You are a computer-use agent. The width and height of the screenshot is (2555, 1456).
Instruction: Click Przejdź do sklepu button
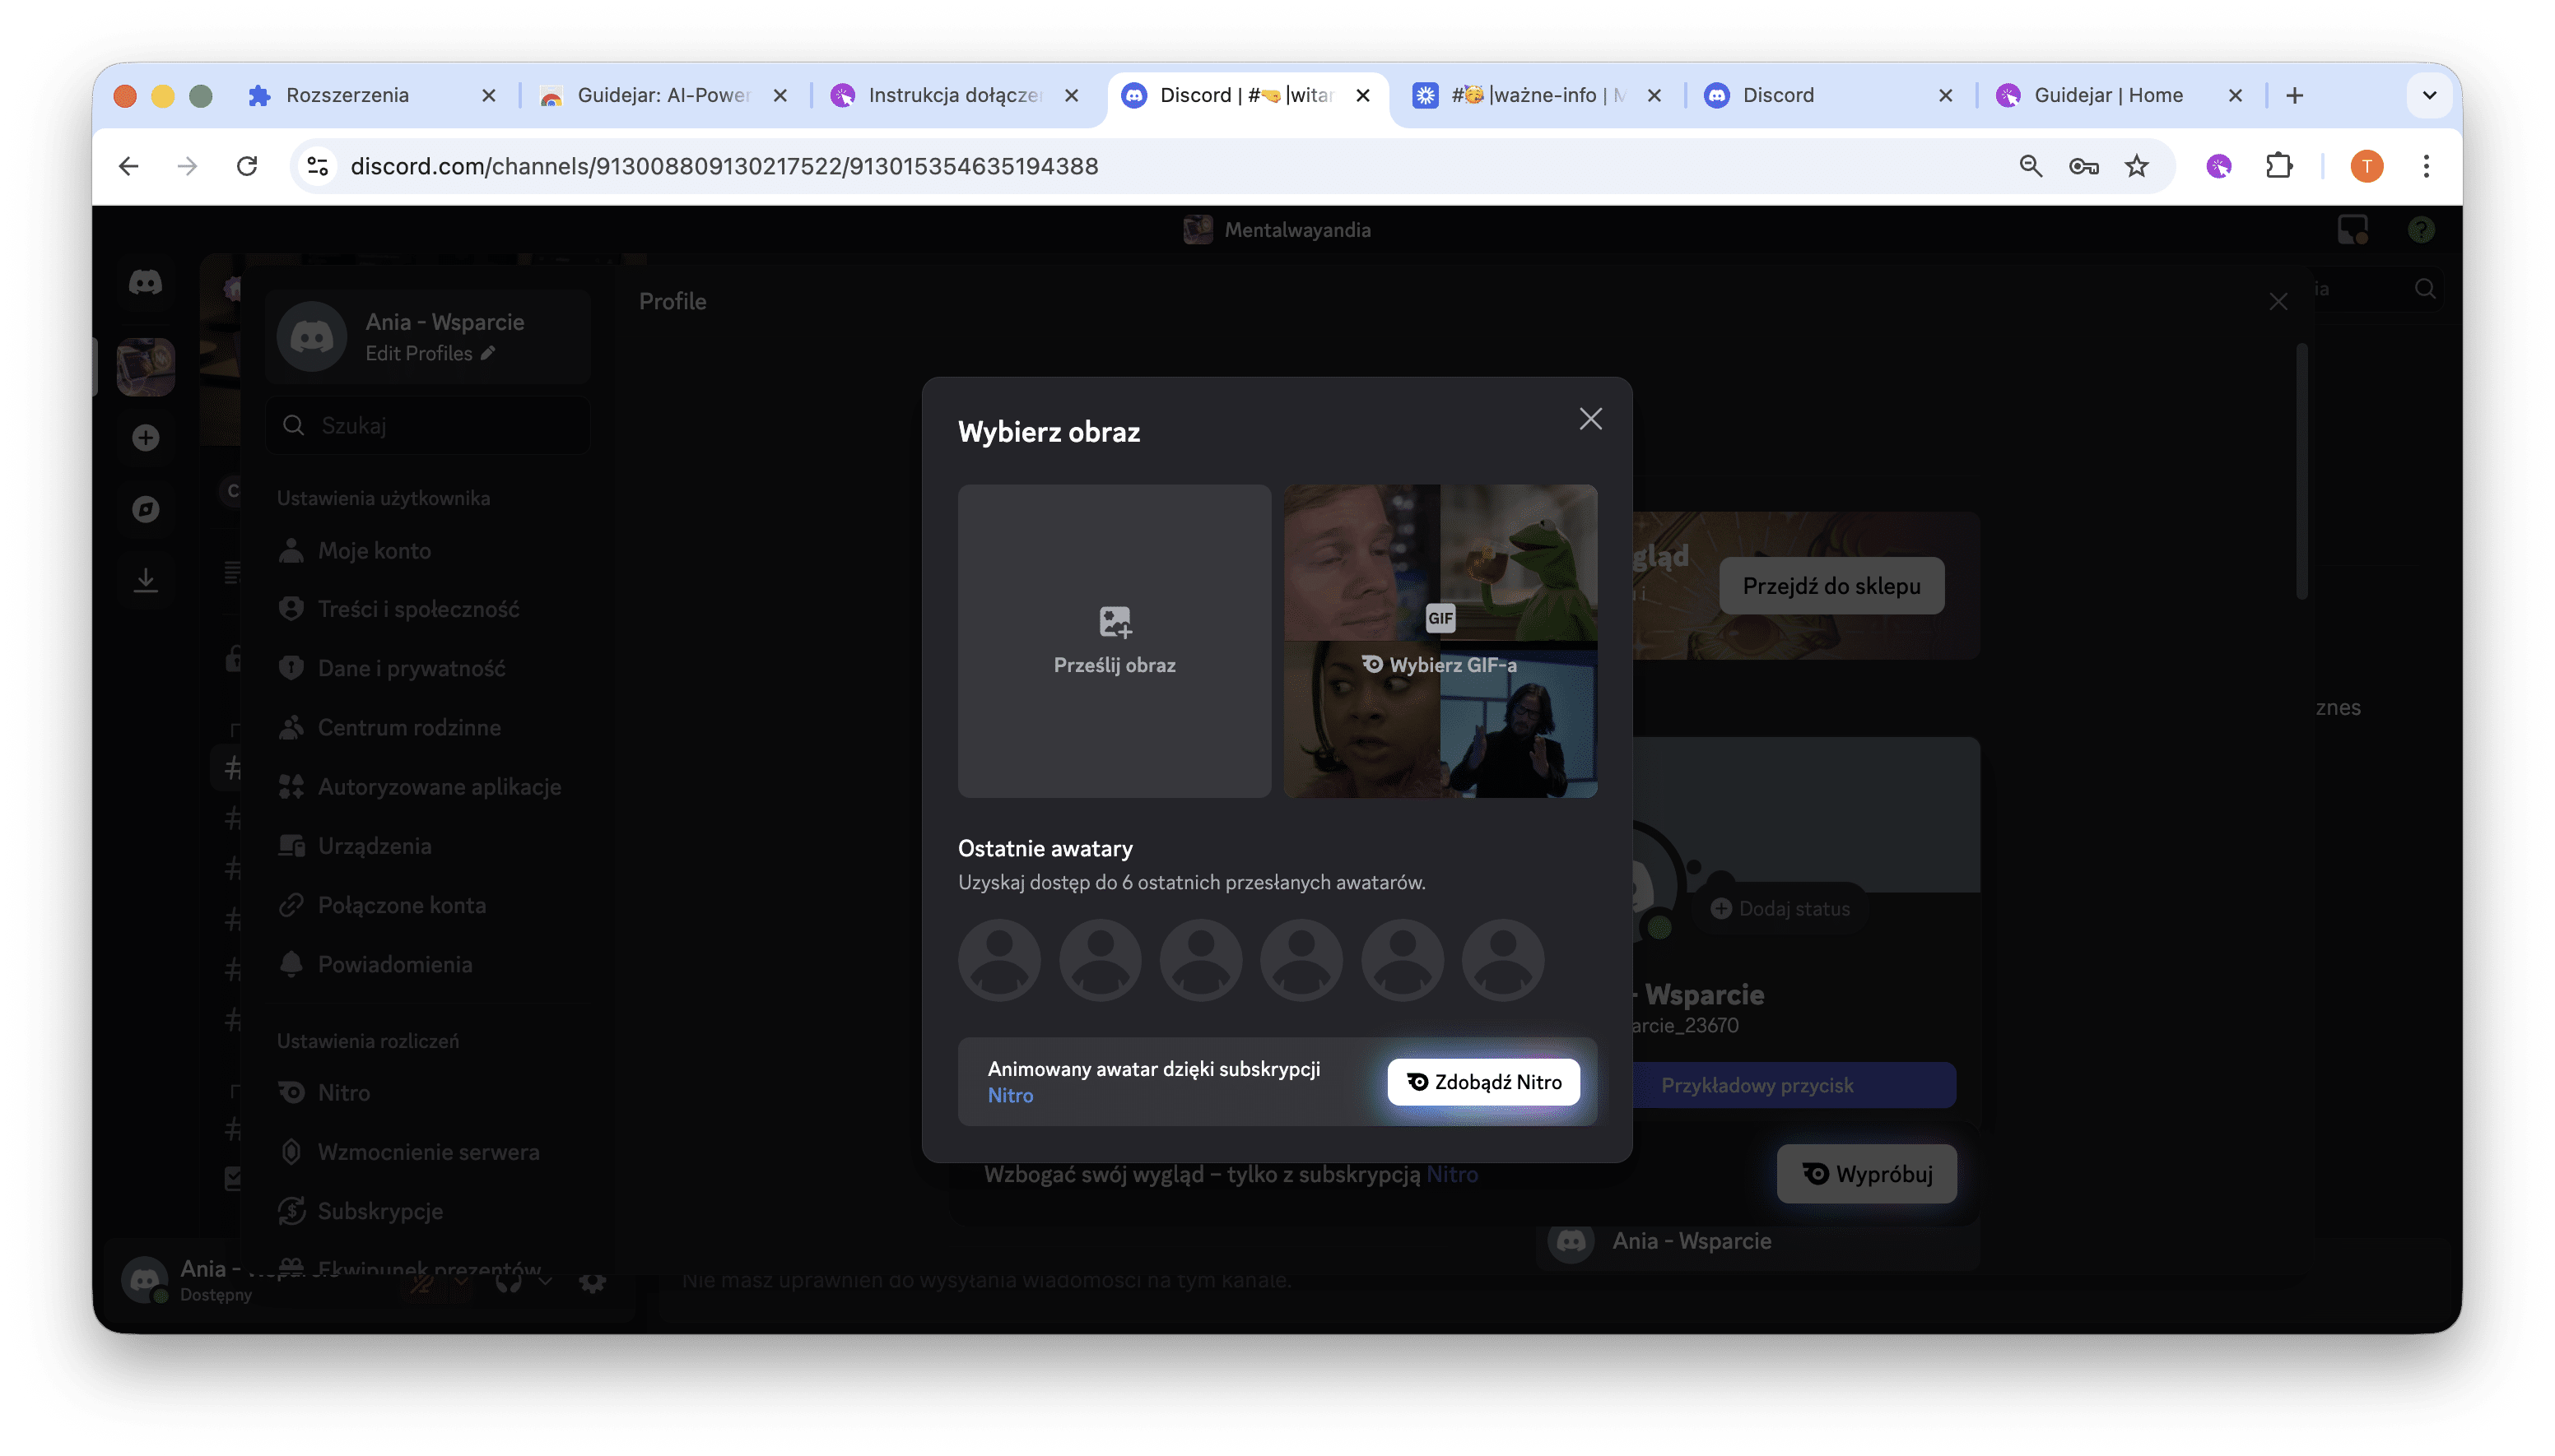[x=1831, y=586]
